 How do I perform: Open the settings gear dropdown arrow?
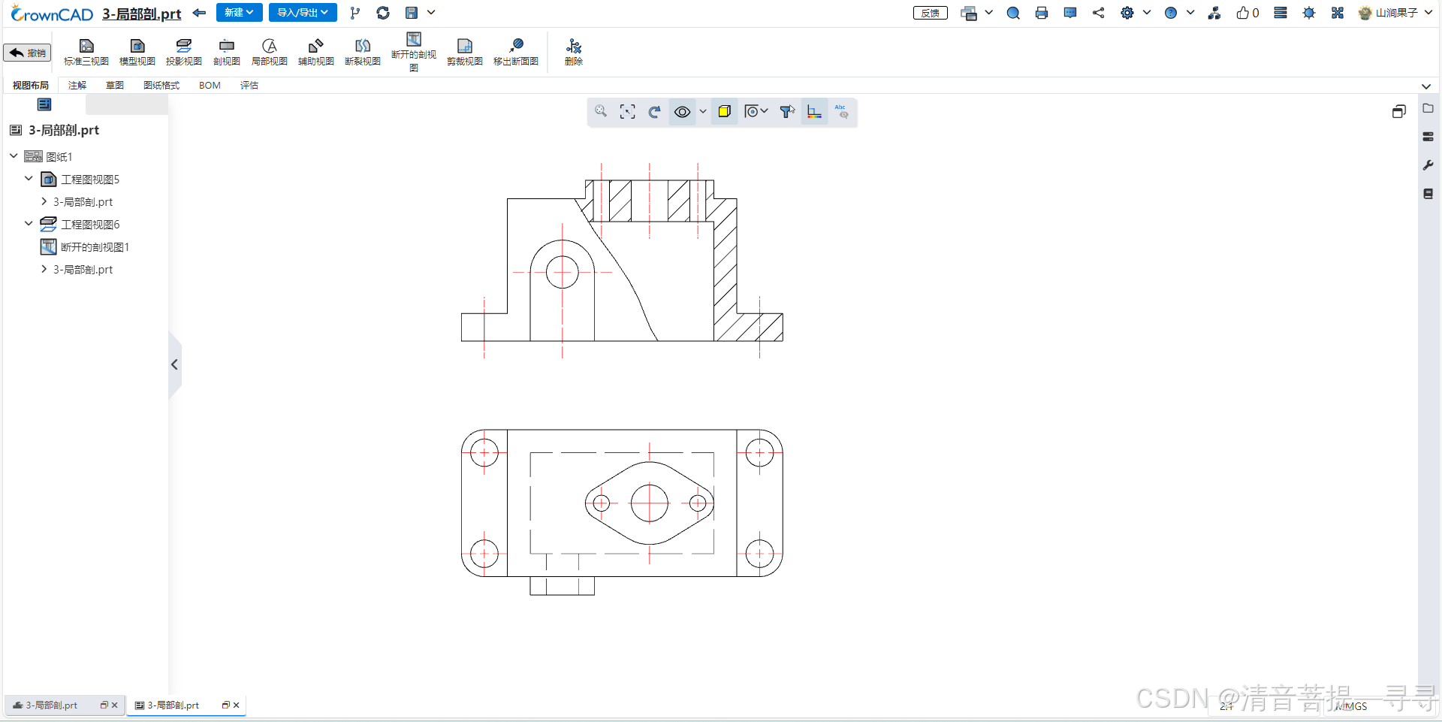tap(1147, 13)
